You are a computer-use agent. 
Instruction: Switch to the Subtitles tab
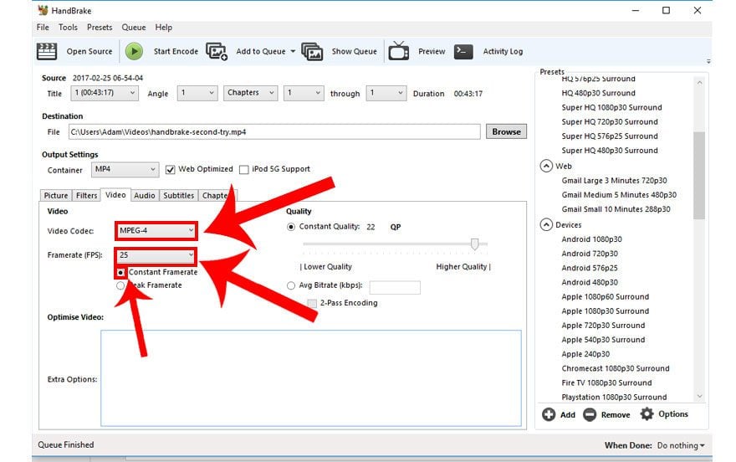178,195
